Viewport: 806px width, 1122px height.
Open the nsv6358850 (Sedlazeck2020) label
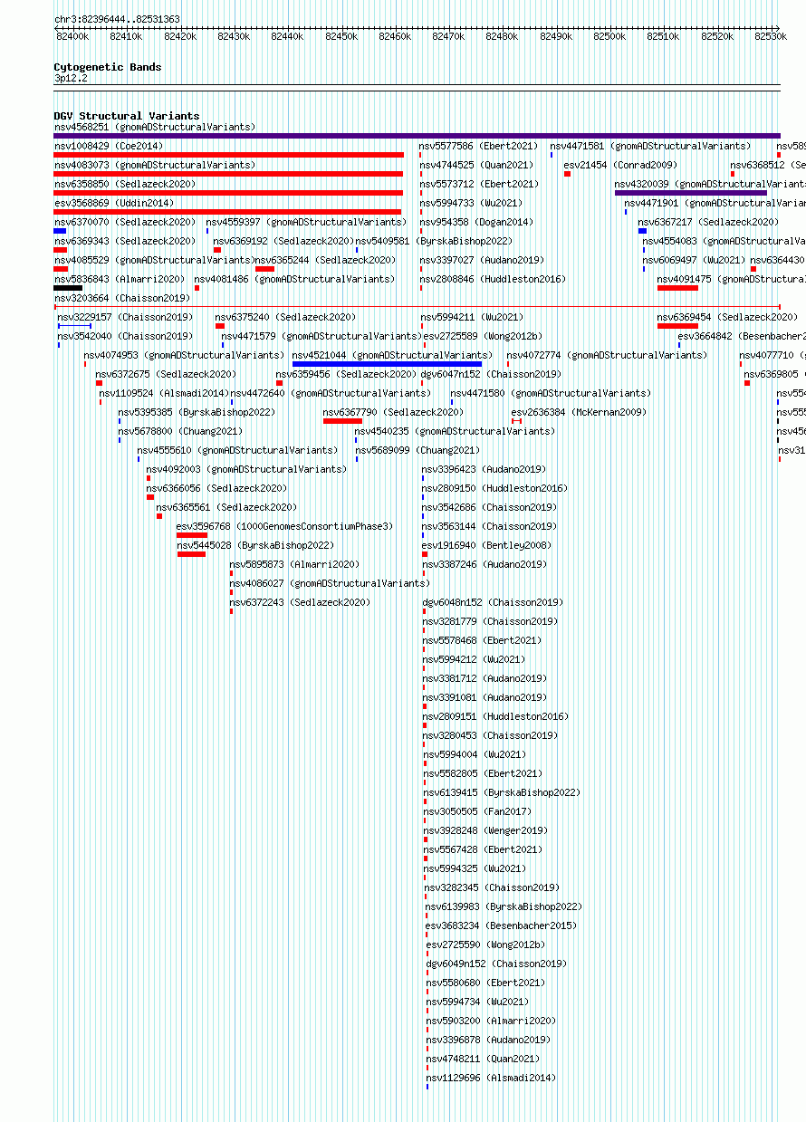click(x=124, y=184)
